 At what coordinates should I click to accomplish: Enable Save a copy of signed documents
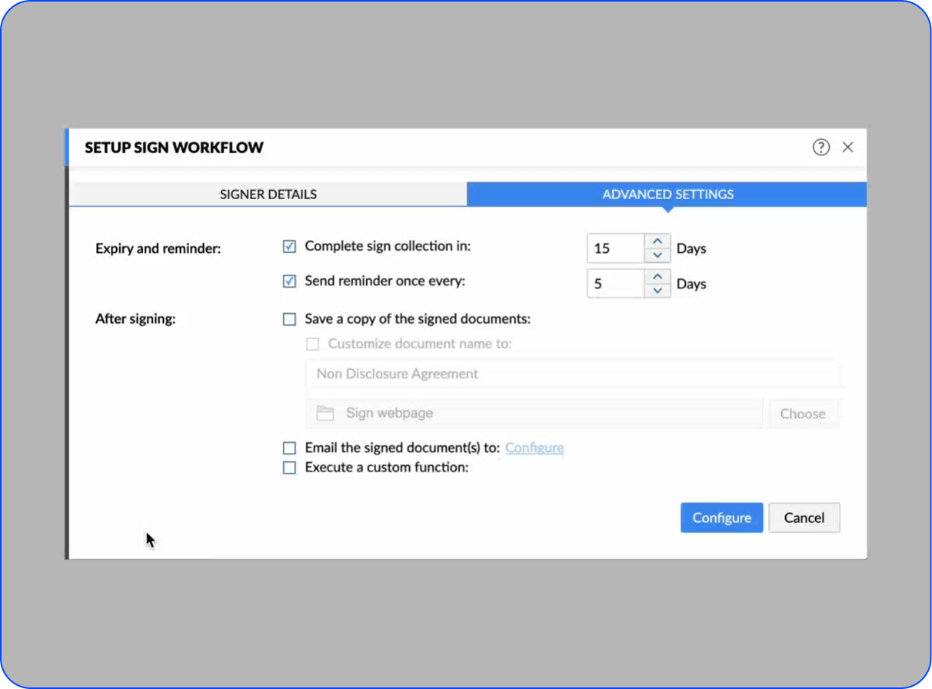(x=289, y=319)
